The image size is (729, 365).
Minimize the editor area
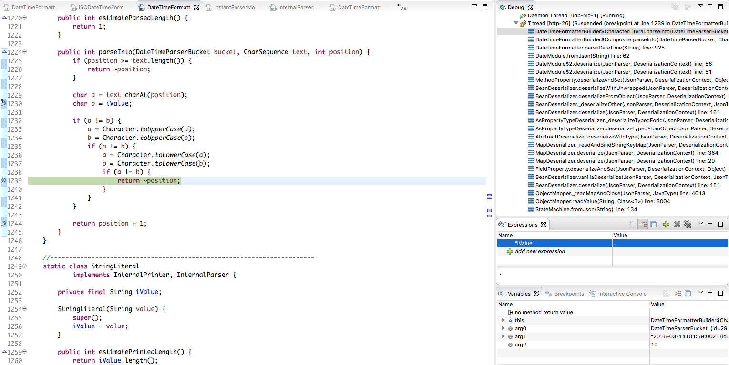[x=474, y=7]
